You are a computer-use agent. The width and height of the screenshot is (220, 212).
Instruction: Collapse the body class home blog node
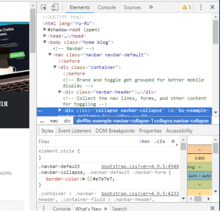click(45, 42)
